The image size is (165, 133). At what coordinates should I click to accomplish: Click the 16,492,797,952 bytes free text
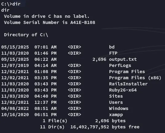click(105, 127)
